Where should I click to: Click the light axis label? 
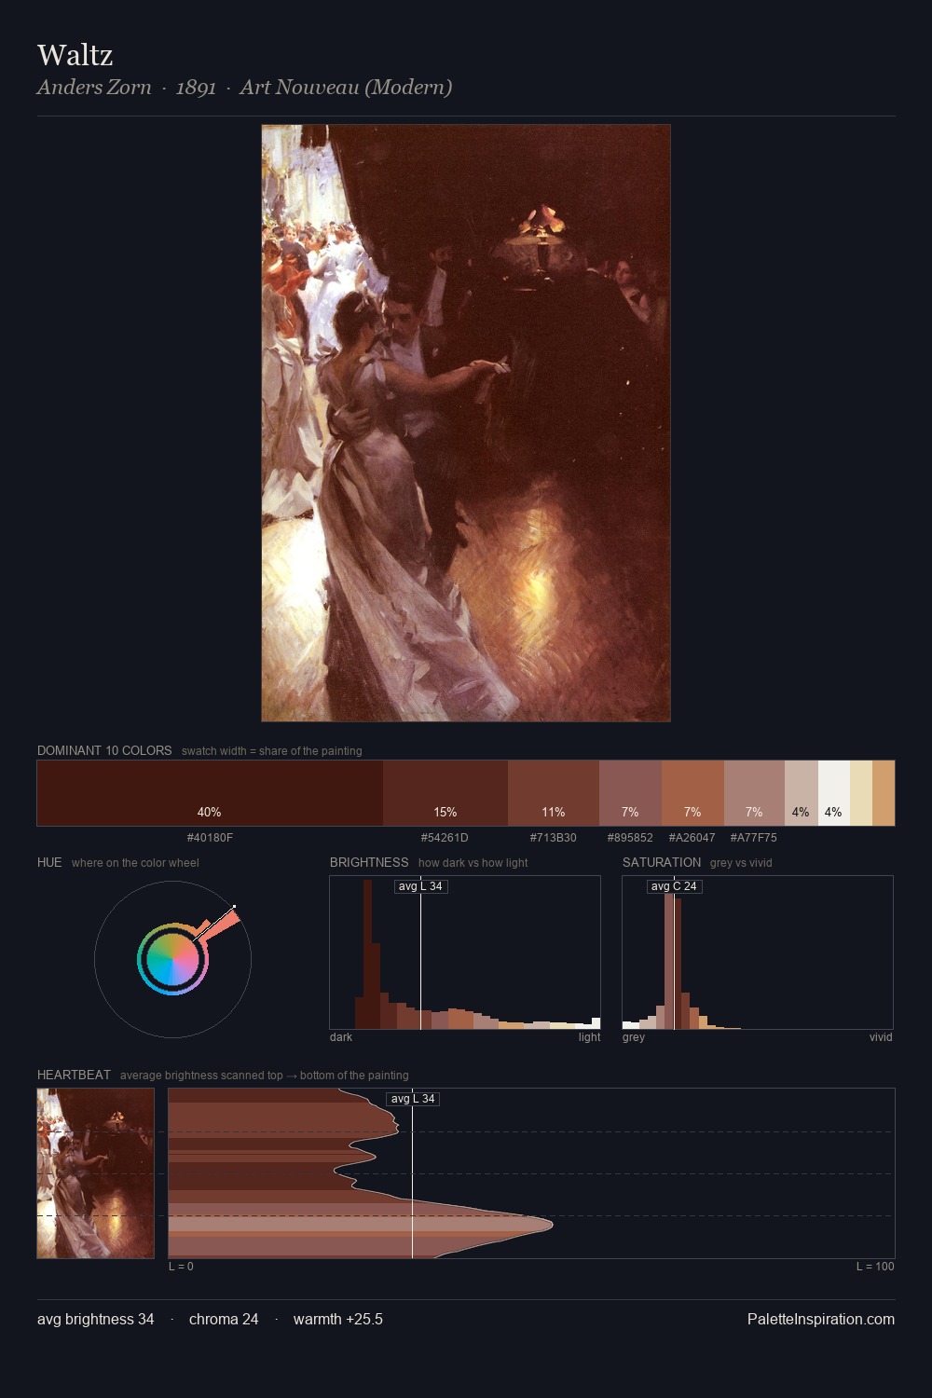click(589, 1037)
